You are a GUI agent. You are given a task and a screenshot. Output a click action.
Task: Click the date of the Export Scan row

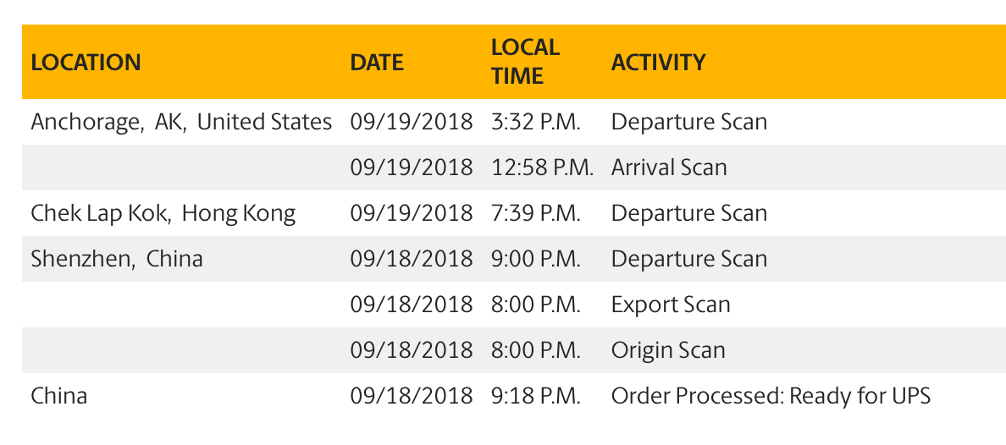click(x=412, y=305)
